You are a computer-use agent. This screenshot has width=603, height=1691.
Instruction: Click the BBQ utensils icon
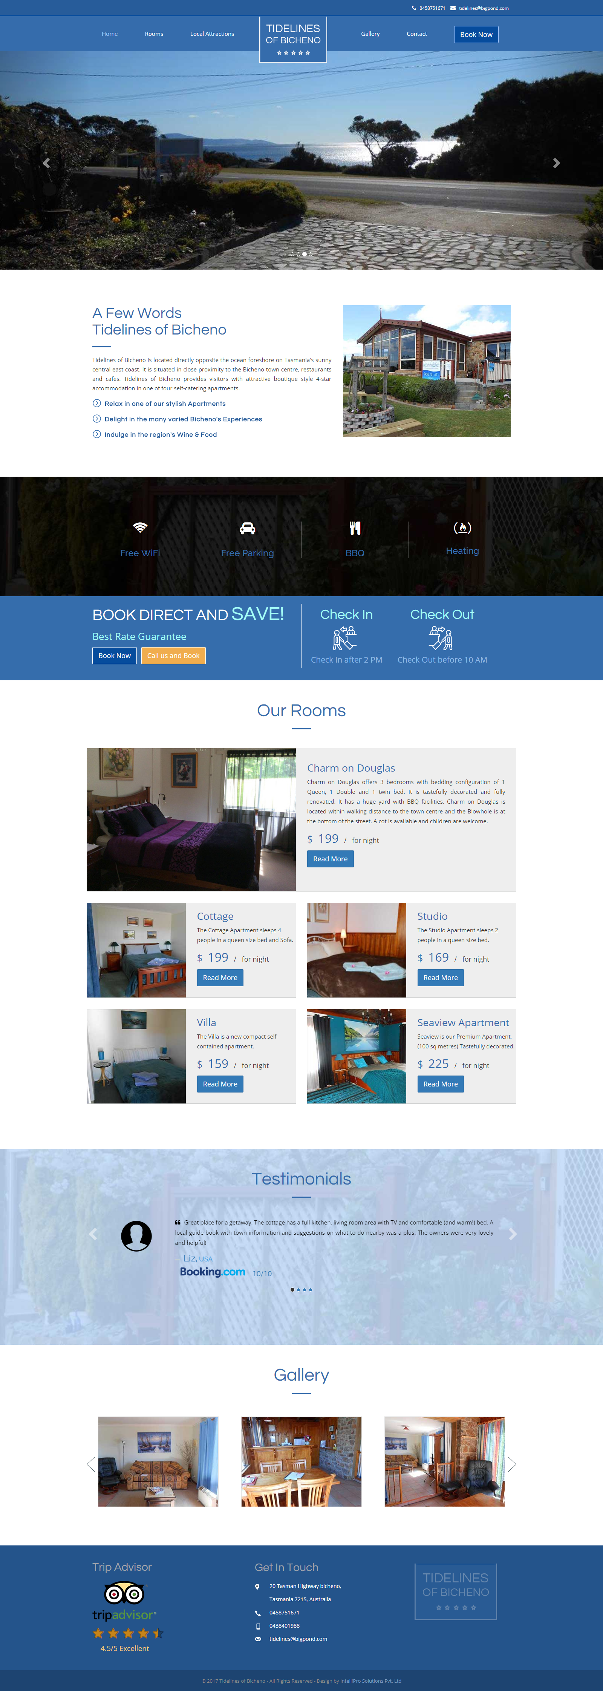pyautogui.click(x=355, y=528)
